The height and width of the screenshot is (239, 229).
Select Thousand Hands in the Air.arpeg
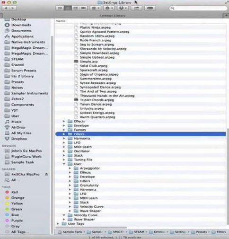click(x=107, y=96)
